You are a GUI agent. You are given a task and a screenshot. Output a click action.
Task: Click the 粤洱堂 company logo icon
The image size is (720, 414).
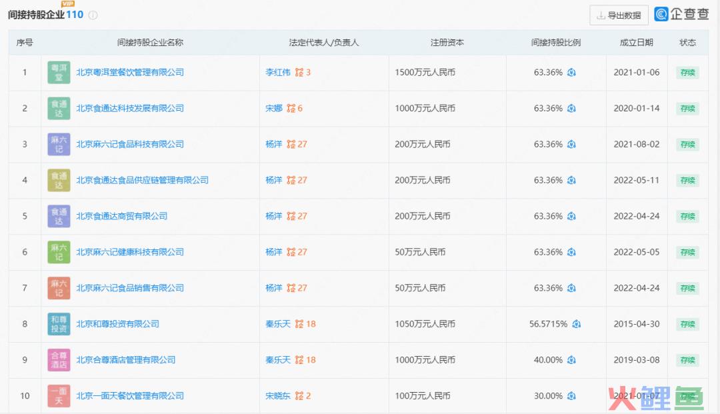pos(59,73)
